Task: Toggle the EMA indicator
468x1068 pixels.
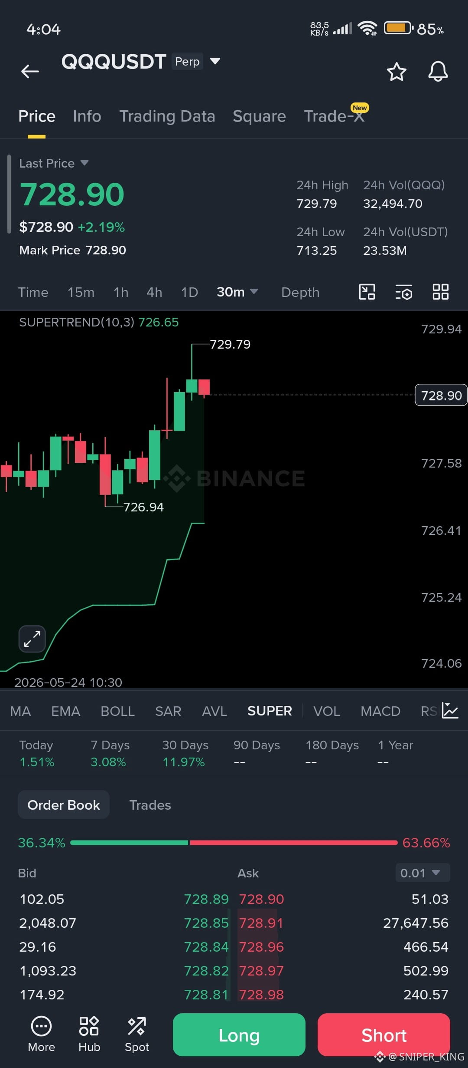Action: click(65, 711)
